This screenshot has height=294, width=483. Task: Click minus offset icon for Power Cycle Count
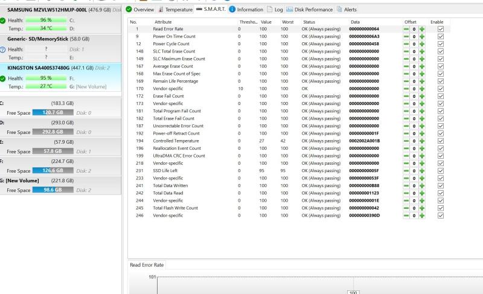click(406, 44)
